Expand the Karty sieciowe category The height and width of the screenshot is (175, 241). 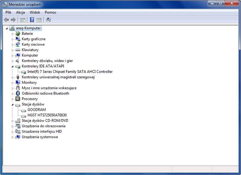click(12, 45)
